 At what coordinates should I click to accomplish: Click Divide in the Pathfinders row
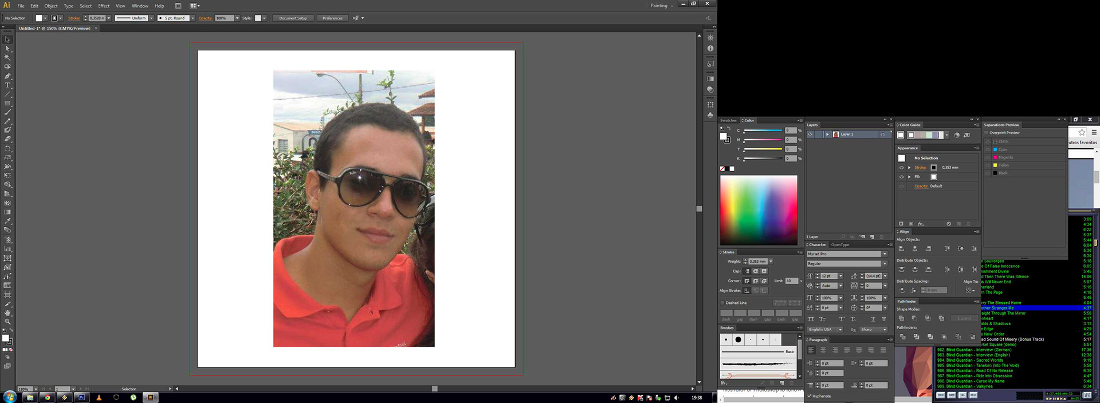coord(902,337)
